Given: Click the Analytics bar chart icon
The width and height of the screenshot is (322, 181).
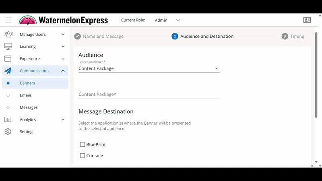Looking at the screenshot, I should tap(8, 119).
